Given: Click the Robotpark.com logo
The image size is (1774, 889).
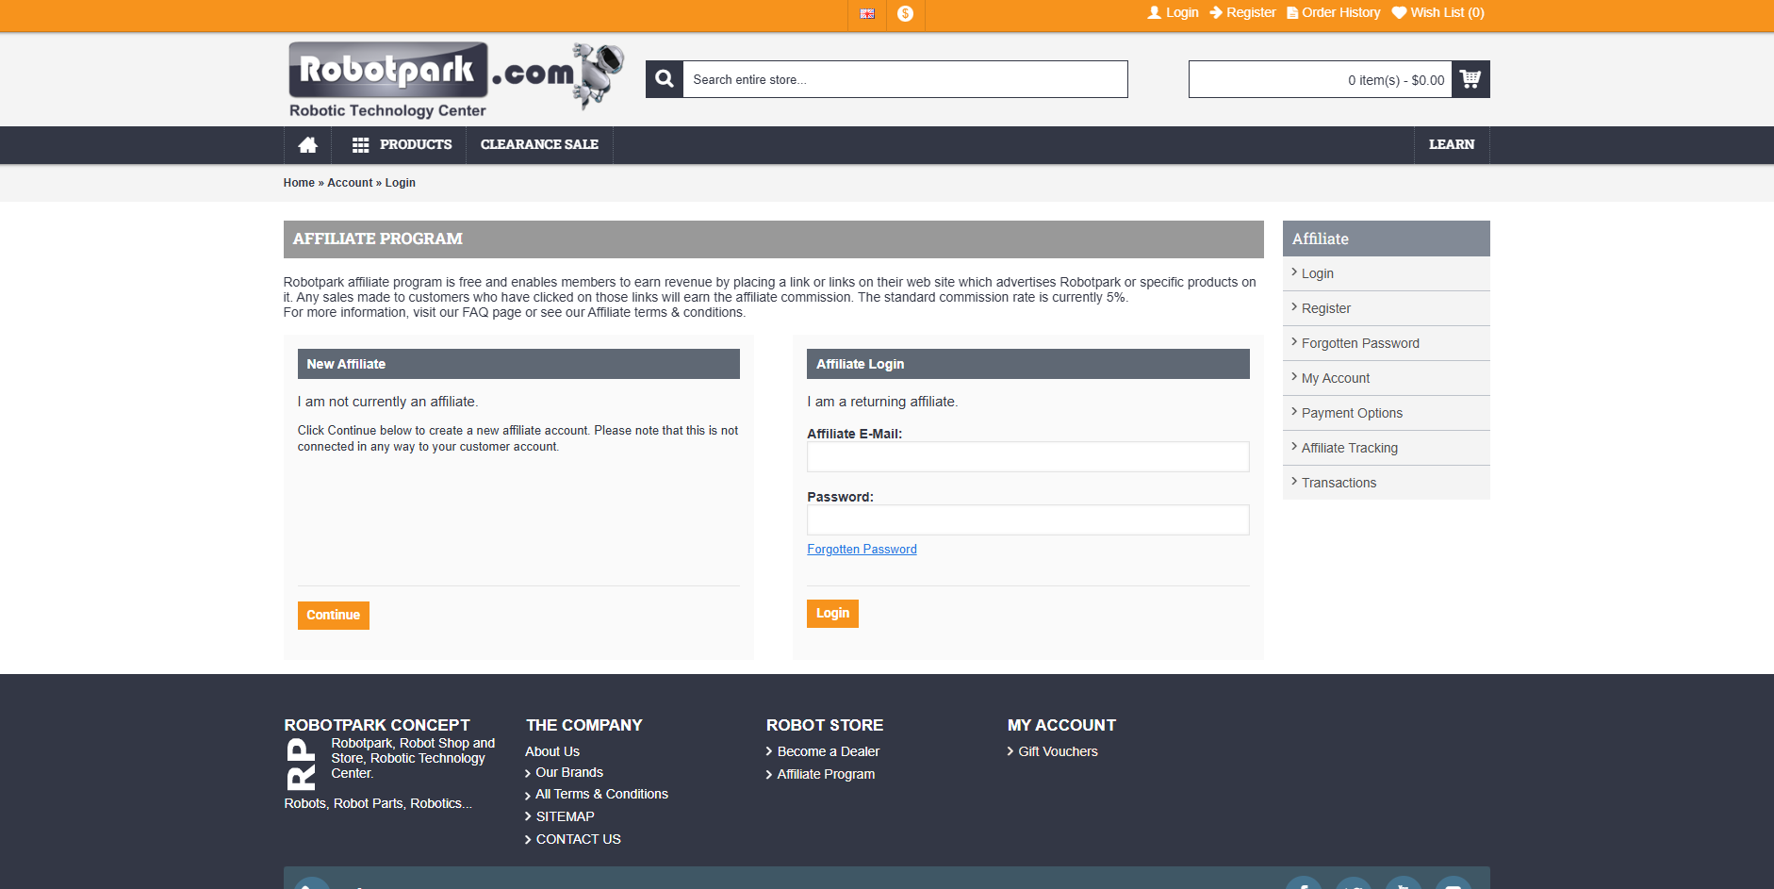Looking at the screenshot, I should (456, 79).
